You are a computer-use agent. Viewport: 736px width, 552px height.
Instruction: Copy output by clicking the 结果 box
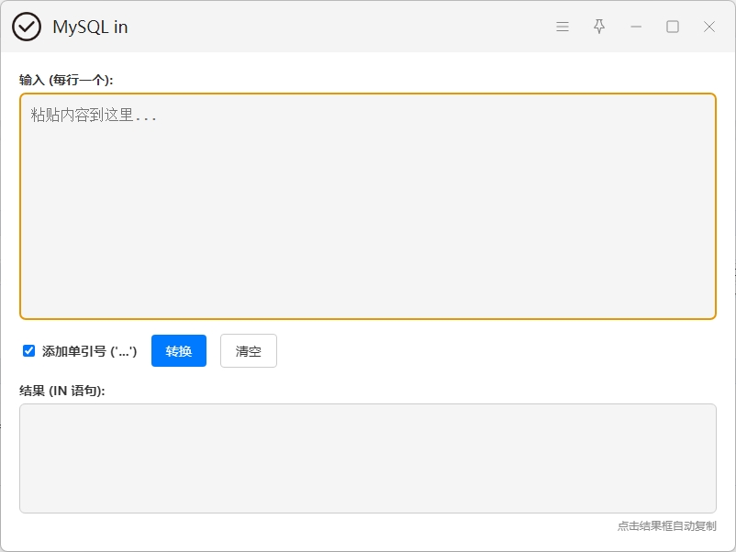pyautogui.click(x=367, y=458)
